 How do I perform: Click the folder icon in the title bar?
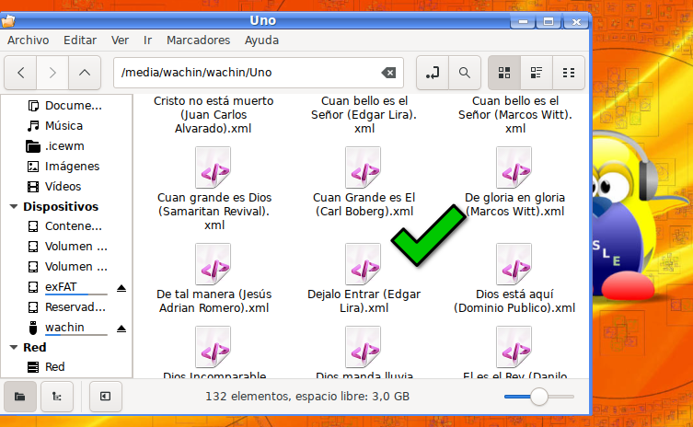point(8,20)
